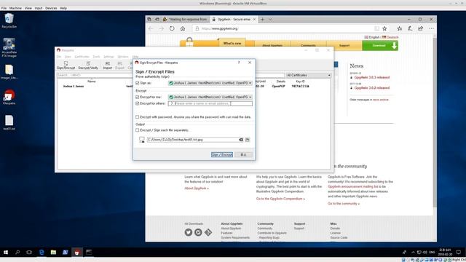Select the Image_Lite folder on the desktop
466x262 pixels.
point(9,72)
